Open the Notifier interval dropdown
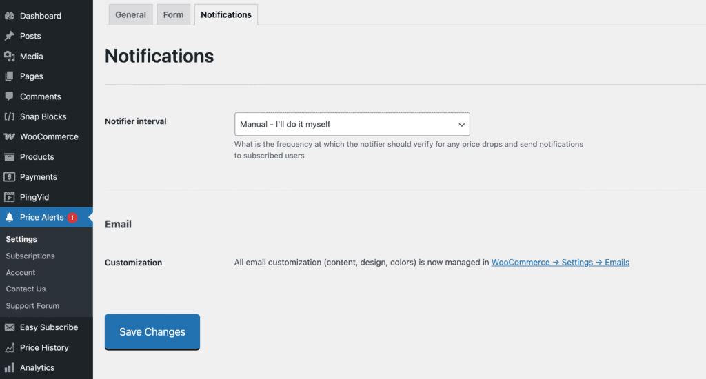706x379 pixels. pyautogui.click(x=352, y=124)
